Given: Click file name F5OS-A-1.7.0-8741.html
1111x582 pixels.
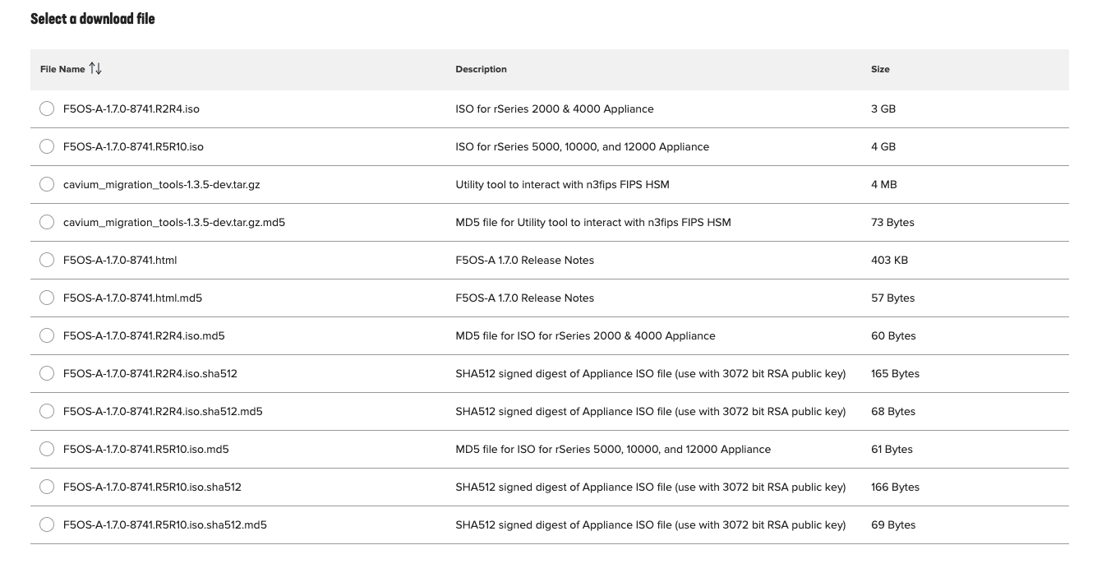Looking at the screenshot, I should tap(120, 260).
